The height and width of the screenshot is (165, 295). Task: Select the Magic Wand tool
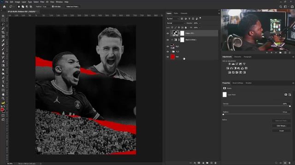[x=3, y=28]
